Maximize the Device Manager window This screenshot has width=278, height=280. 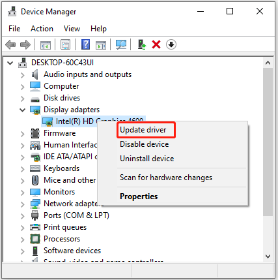pyautogui.click(x=230, y=11)
